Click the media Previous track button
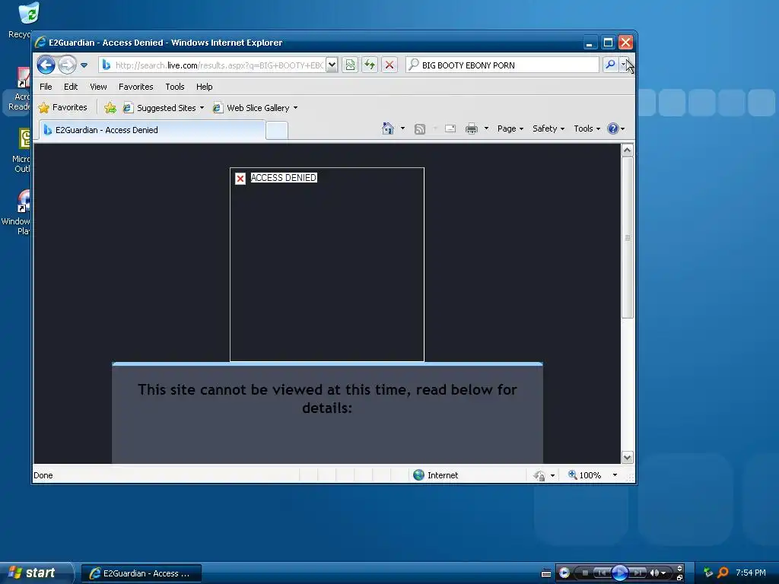This screenshot has height=584, width=779. [x=603, y=573]
